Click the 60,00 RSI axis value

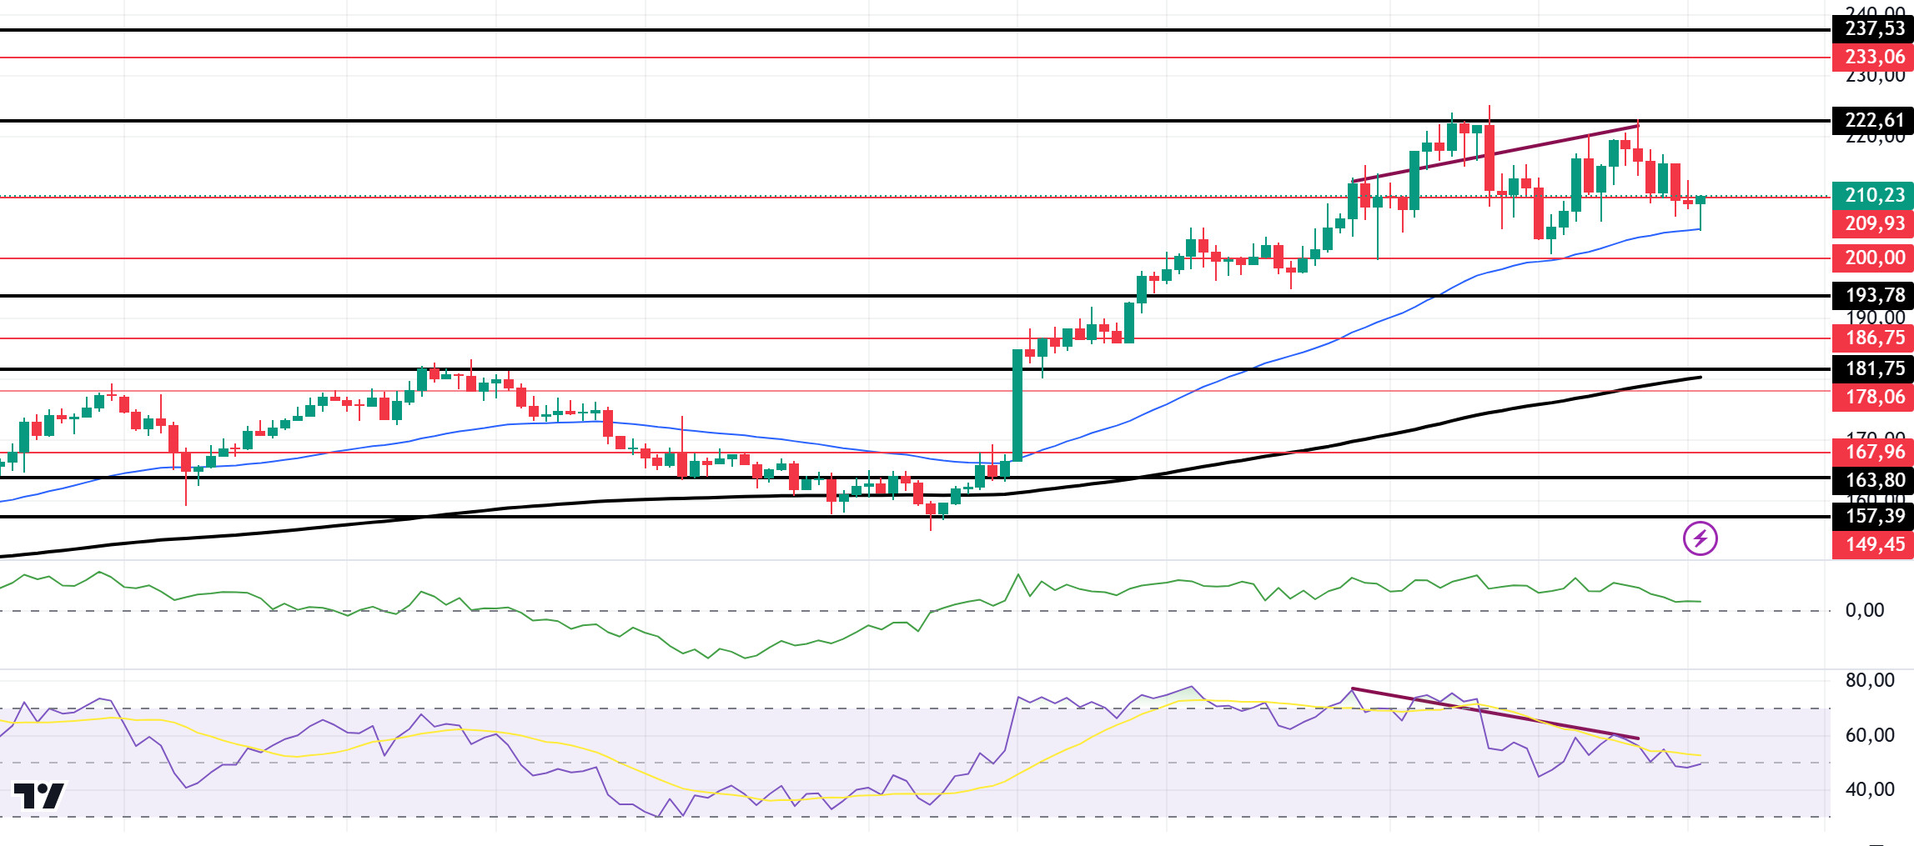1870,735
